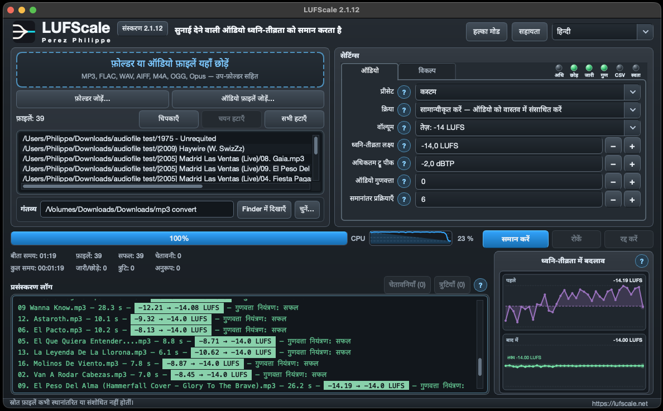Click the हल्का मोड button
The width and height of the screenshot is (663, 411).
click(x=486, y=32)
